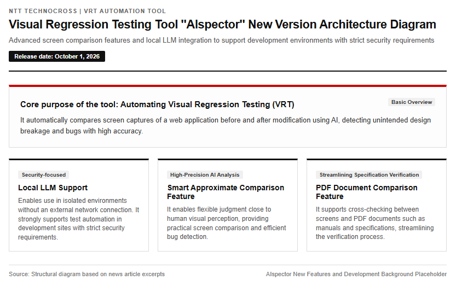Click the red bar atop the overview card
The height and width of the screenshot is (286, 456).
point(228,86)
